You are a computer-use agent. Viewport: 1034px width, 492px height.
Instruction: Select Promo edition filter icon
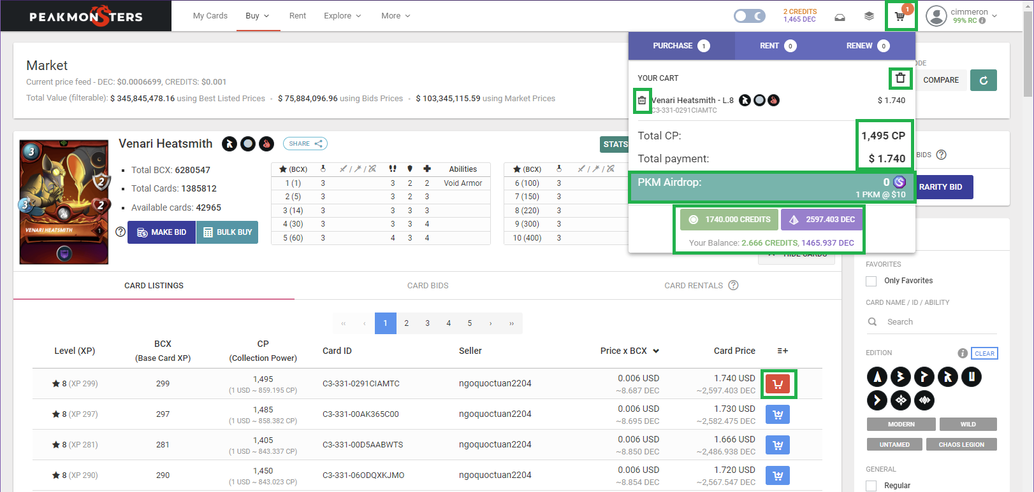[x=924, y=377]
